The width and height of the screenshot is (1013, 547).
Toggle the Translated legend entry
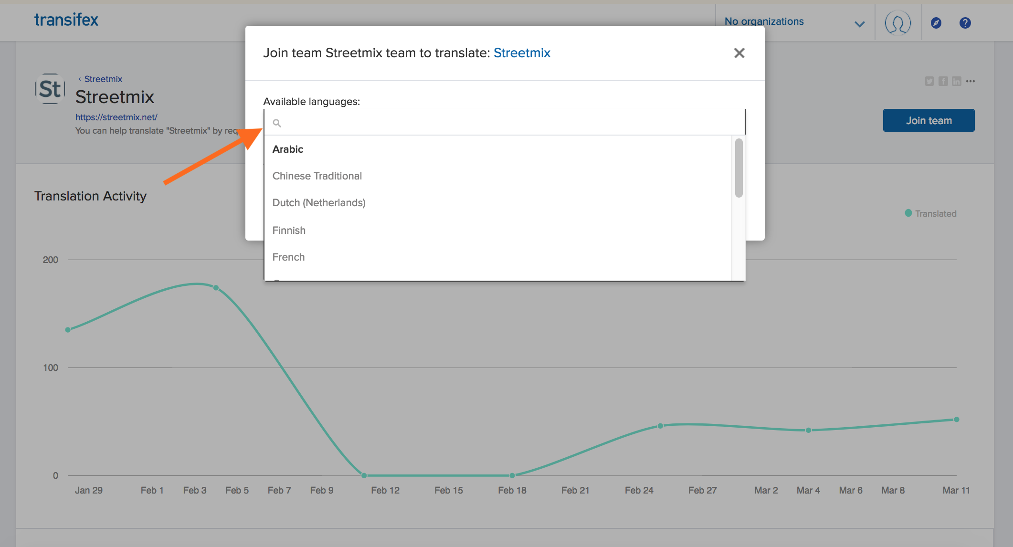(x=930, y=213)
